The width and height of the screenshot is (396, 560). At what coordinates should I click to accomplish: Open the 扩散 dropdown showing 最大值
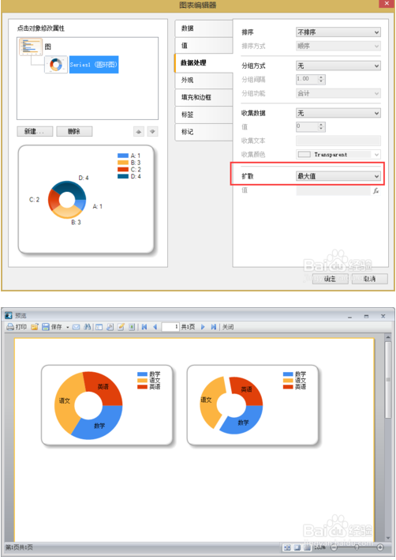(338, 176)
